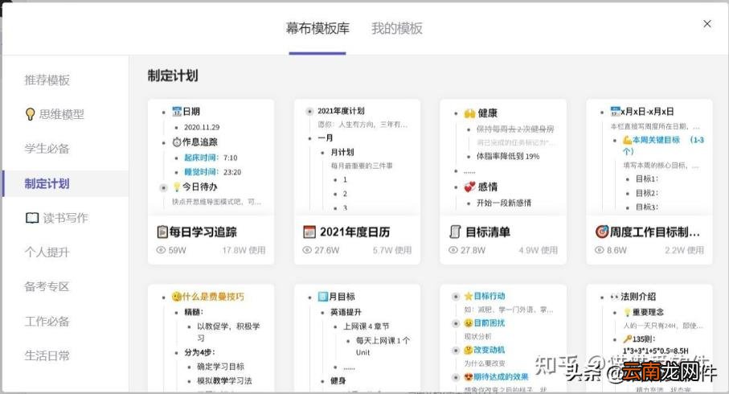Select the 幕布模板库 tab
The image size is (729, 394).
(317, 28)
